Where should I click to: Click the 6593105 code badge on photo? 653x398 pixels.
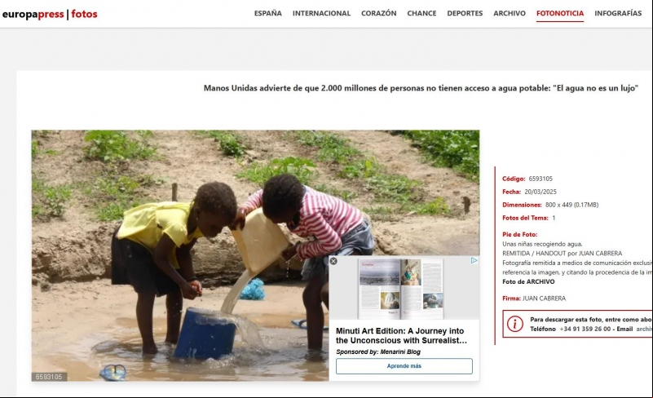coord(49,377)
